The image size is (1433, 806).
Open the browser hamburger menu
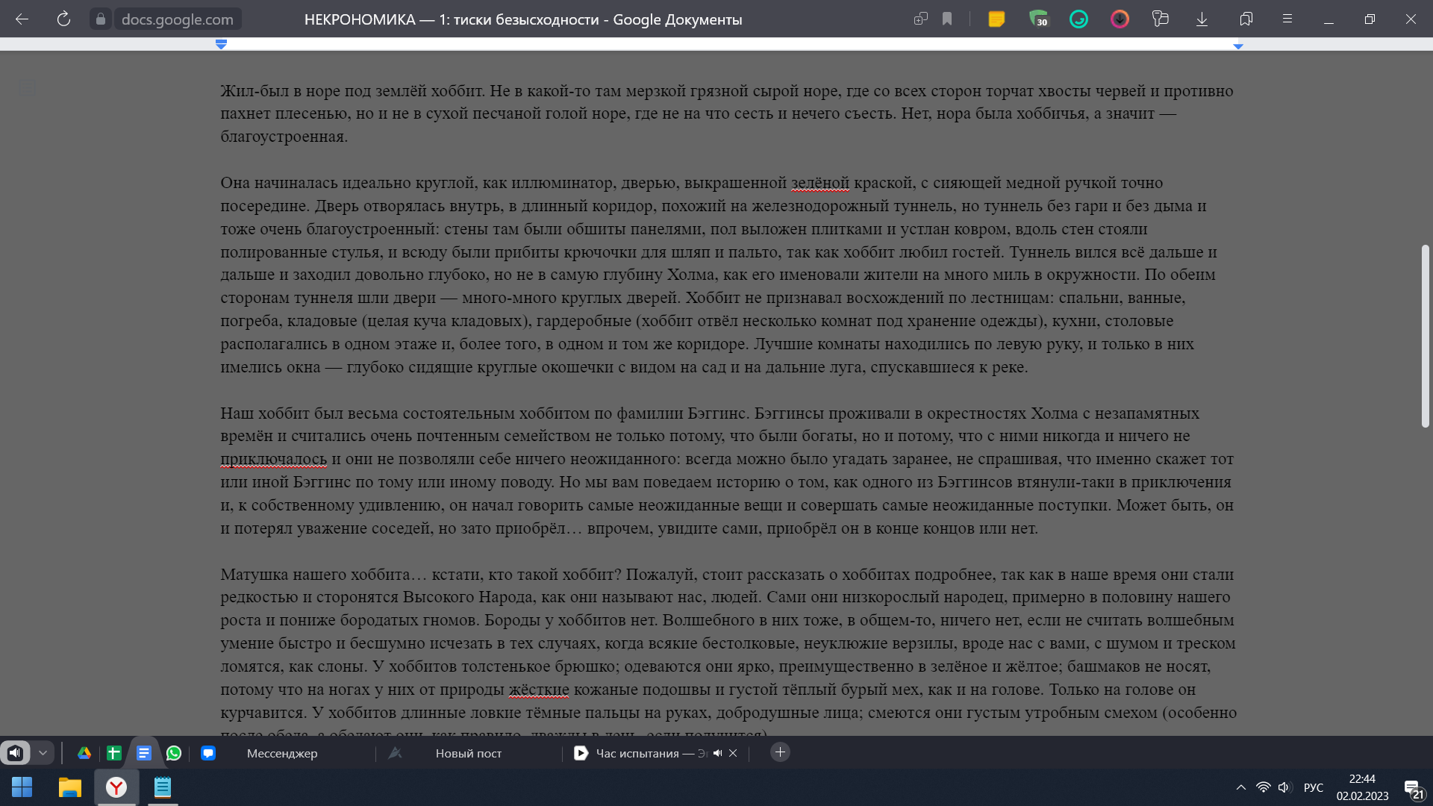[x=1287, y=19]
